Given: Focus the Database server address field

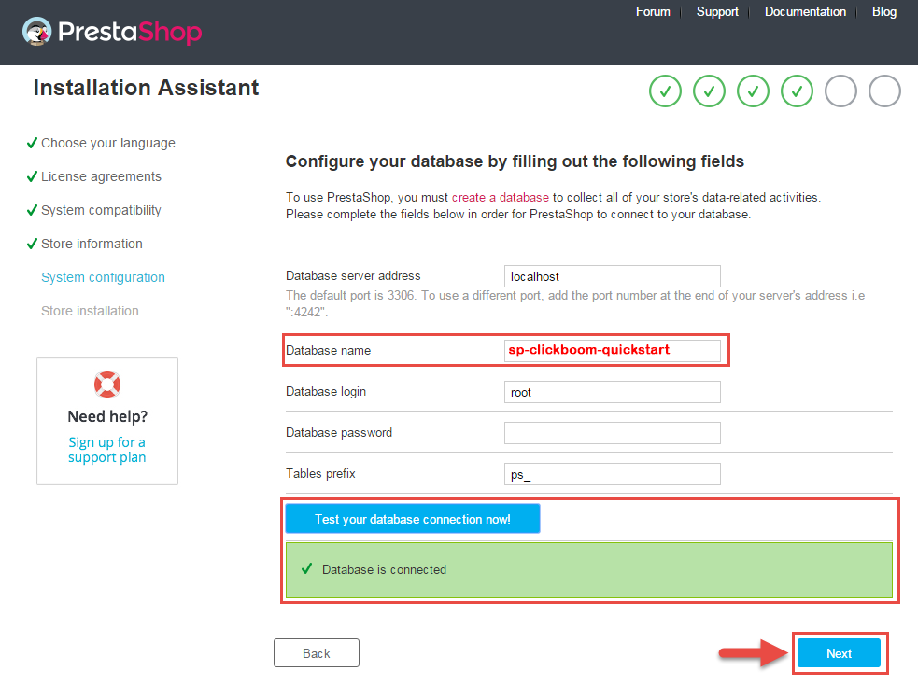Looking at the screenshot, I should click(613, 276).
